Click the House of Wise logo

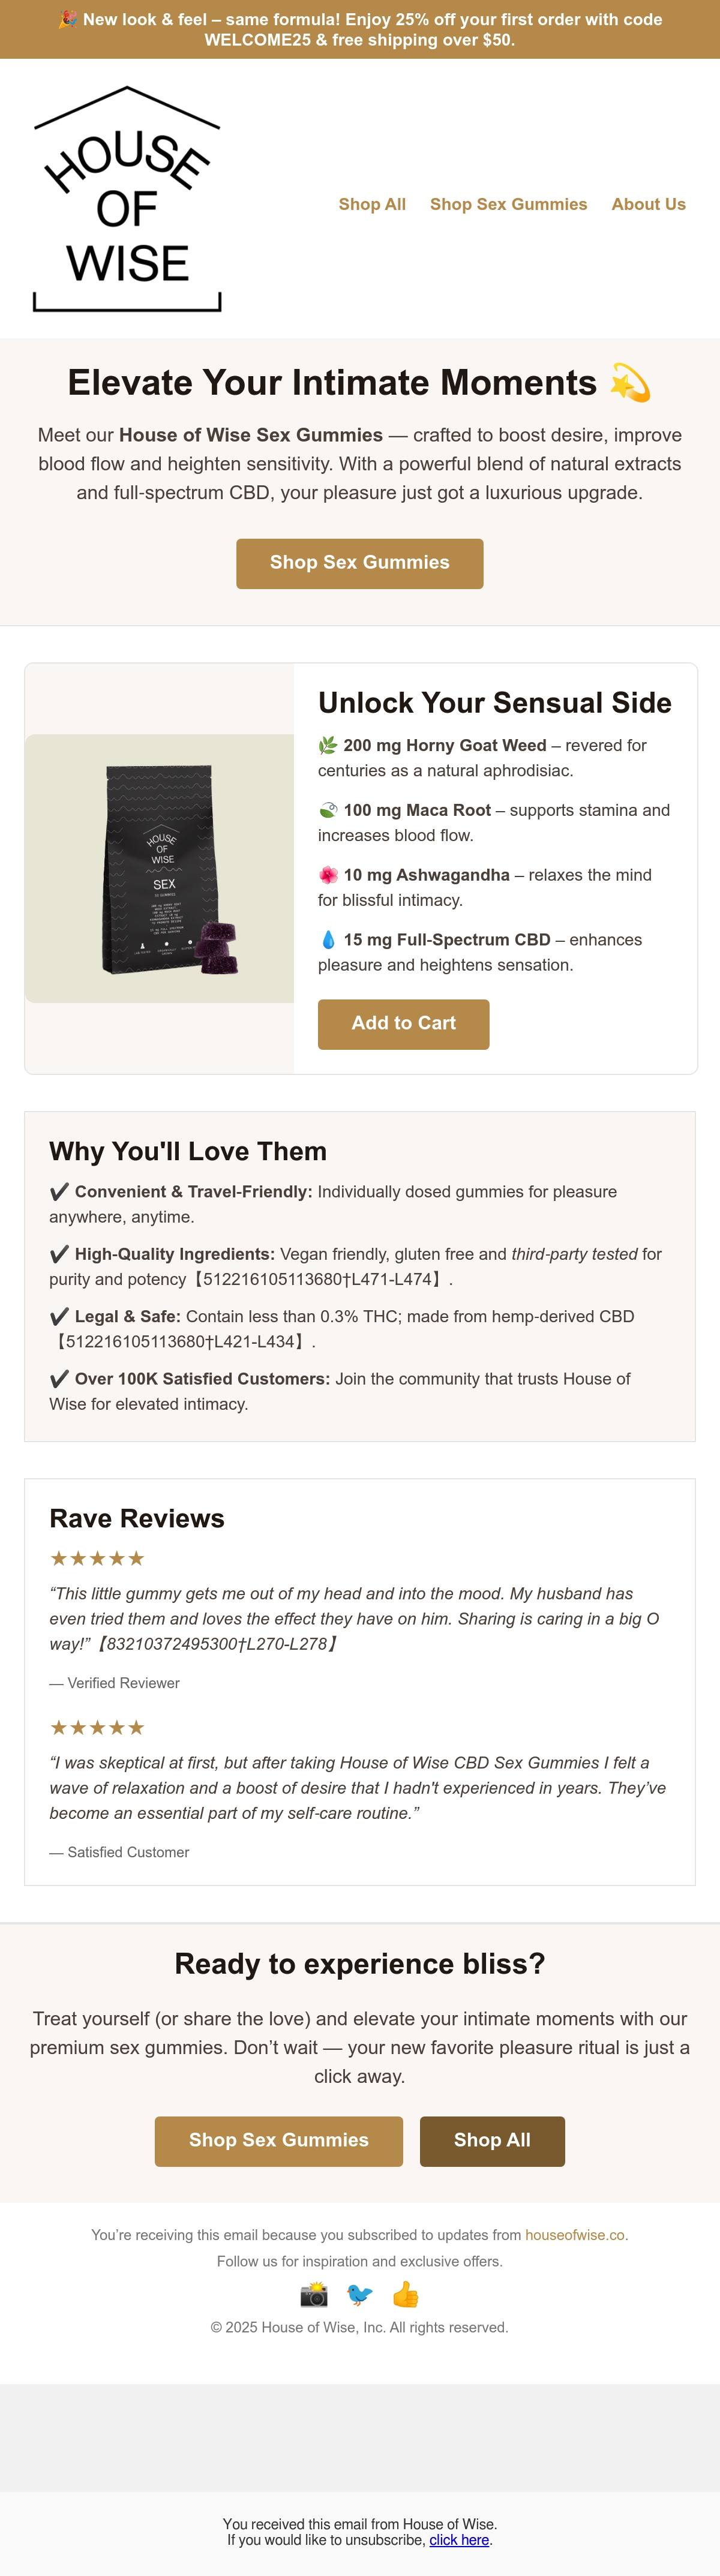pyautogui.click(x=127, y=199)
